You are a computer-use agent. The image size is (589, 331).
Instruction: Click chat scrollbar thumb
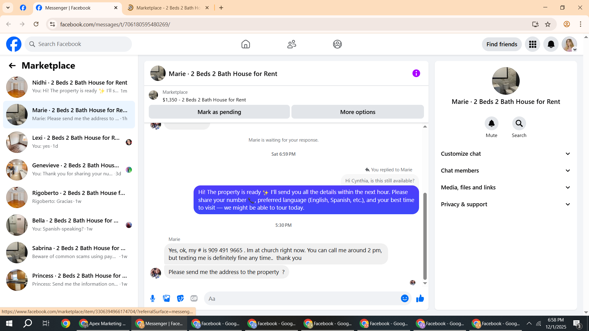[x=425, y=236]
